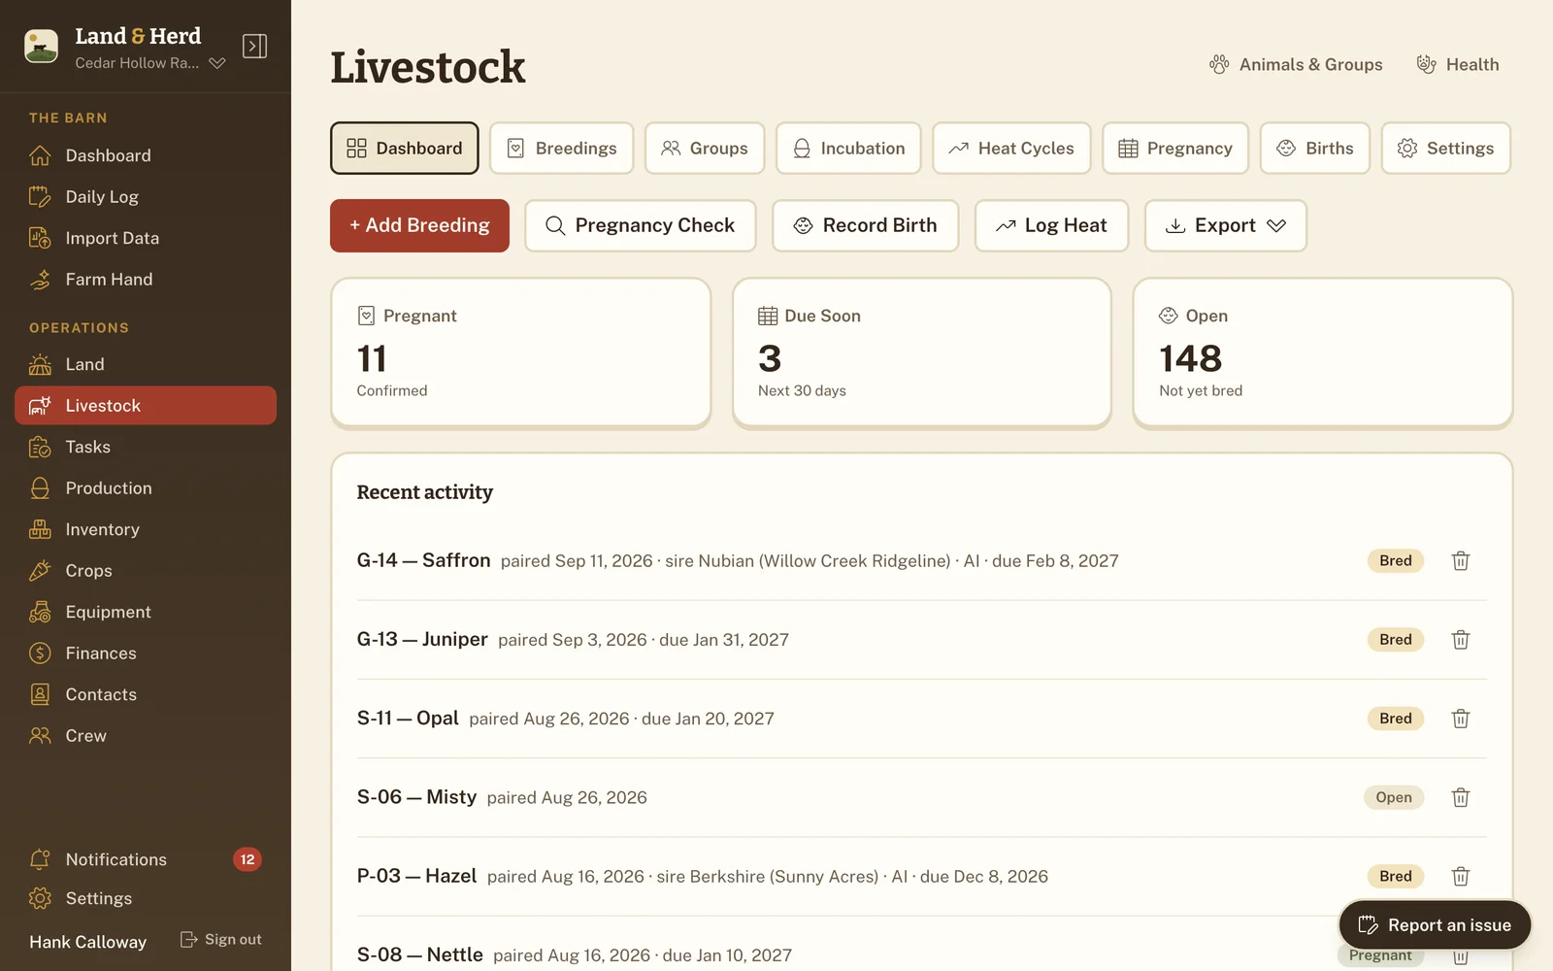Open the Groups tab

pos(705,148)
